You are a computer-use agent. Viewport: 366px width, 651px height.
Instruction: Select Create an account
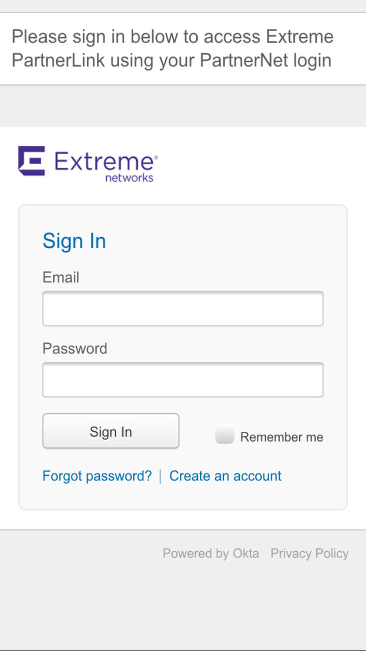[x=225, y=476]
